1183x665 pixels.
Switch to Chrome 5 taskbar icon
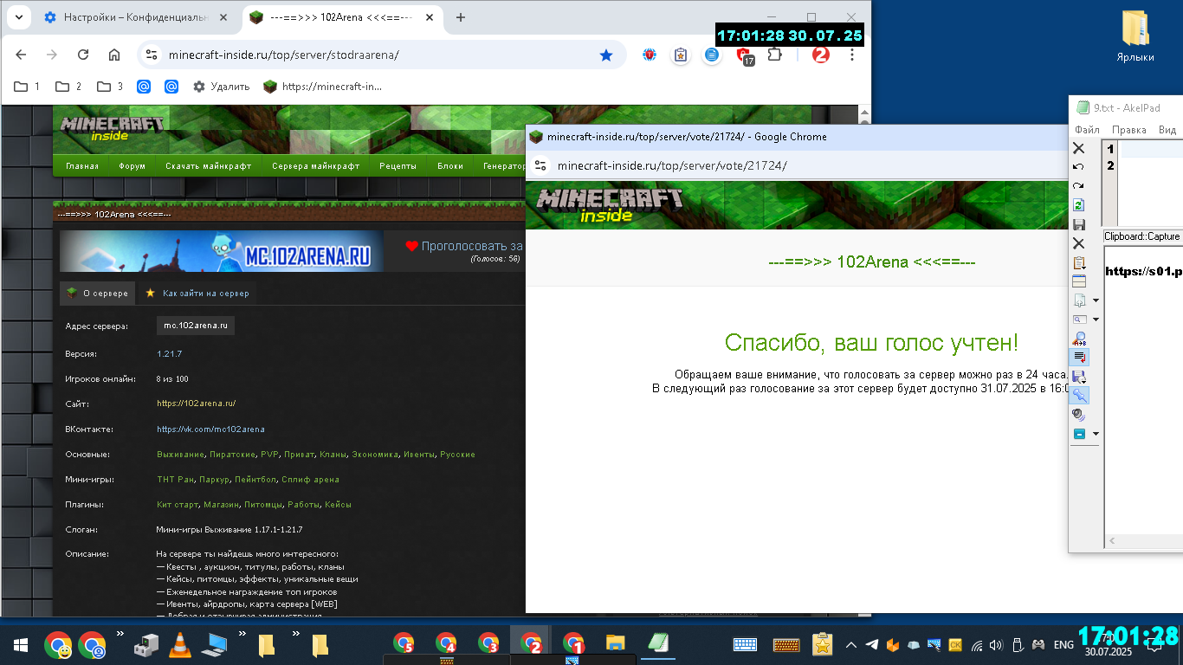click(404, 644)
